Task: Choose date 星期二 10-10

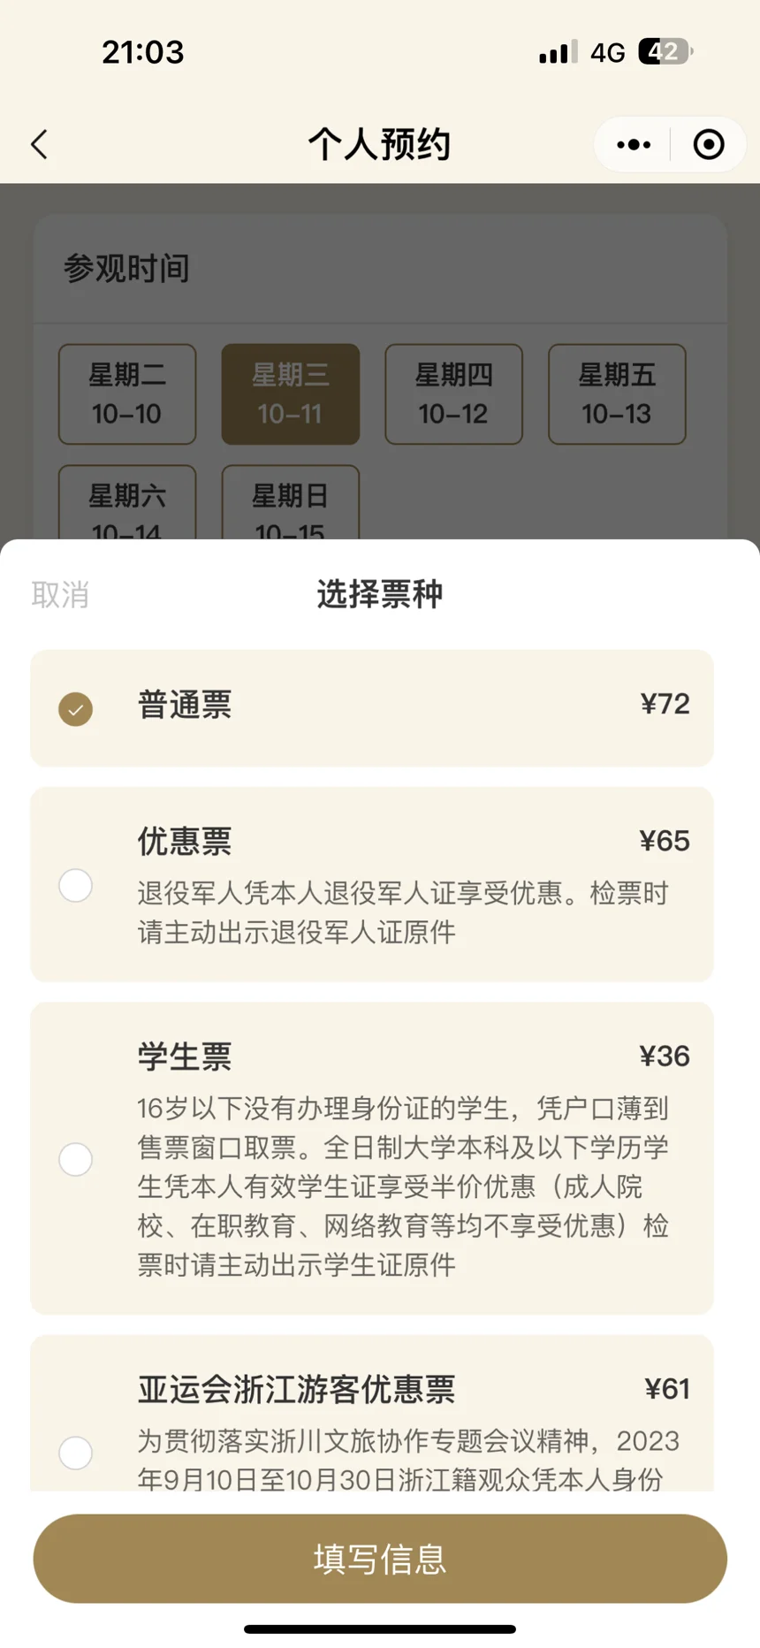Action: coord(127,394)
